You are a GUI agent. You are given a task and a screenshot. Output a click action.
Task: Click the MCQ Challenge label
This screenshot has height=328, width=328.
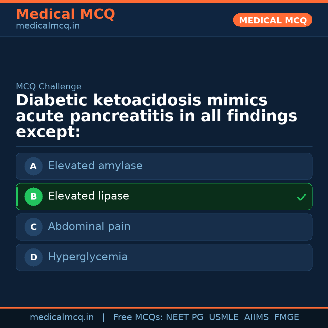[x=49, y=87]
